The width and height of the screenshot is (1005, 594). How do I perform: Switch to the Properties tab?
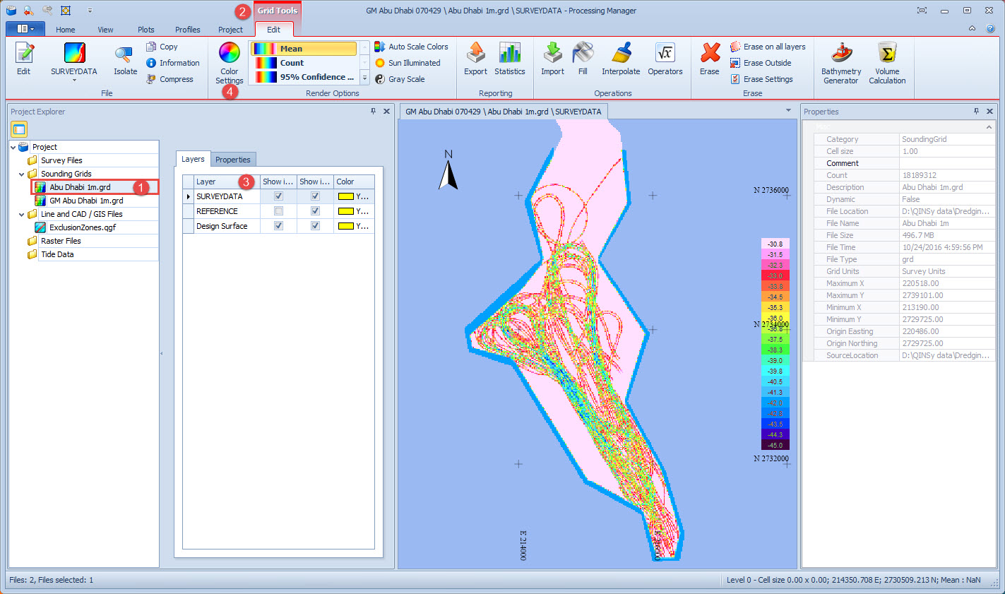click(x=232, y=160)
